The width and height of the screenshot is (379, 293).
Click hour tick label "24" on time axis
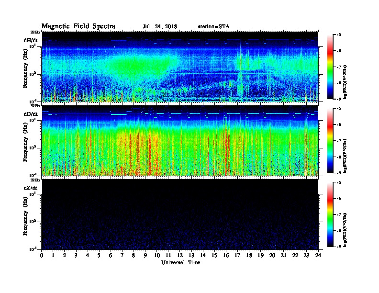[x=318, y=255]
